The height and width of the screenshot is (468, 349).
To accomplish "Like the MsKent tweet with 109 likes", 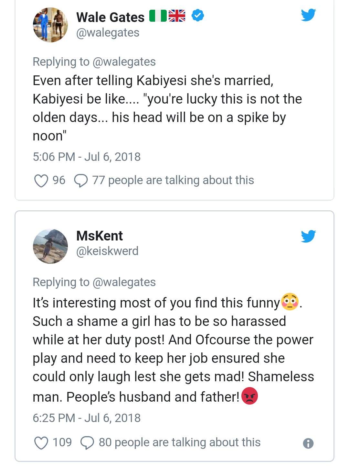I will [x=41, y=443].
